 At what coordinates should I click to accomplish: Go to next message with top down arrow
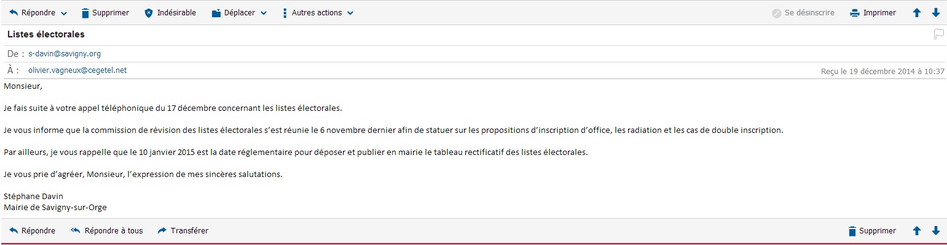tap(936, 13)
